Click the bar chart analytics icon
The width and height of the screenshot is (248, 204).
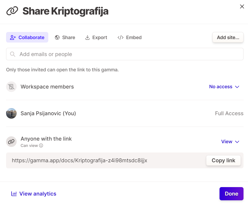click(x=14, y=194)
